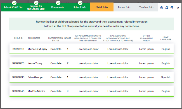Switch to the Documents tab
The height and width of the screenshot is (109, 182).
coord(58,8)
